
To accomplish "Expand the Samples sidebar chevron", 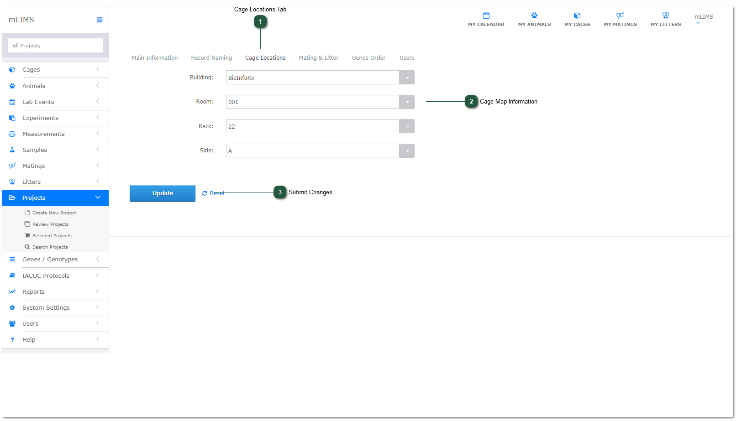I will click(x=98, y=149).
